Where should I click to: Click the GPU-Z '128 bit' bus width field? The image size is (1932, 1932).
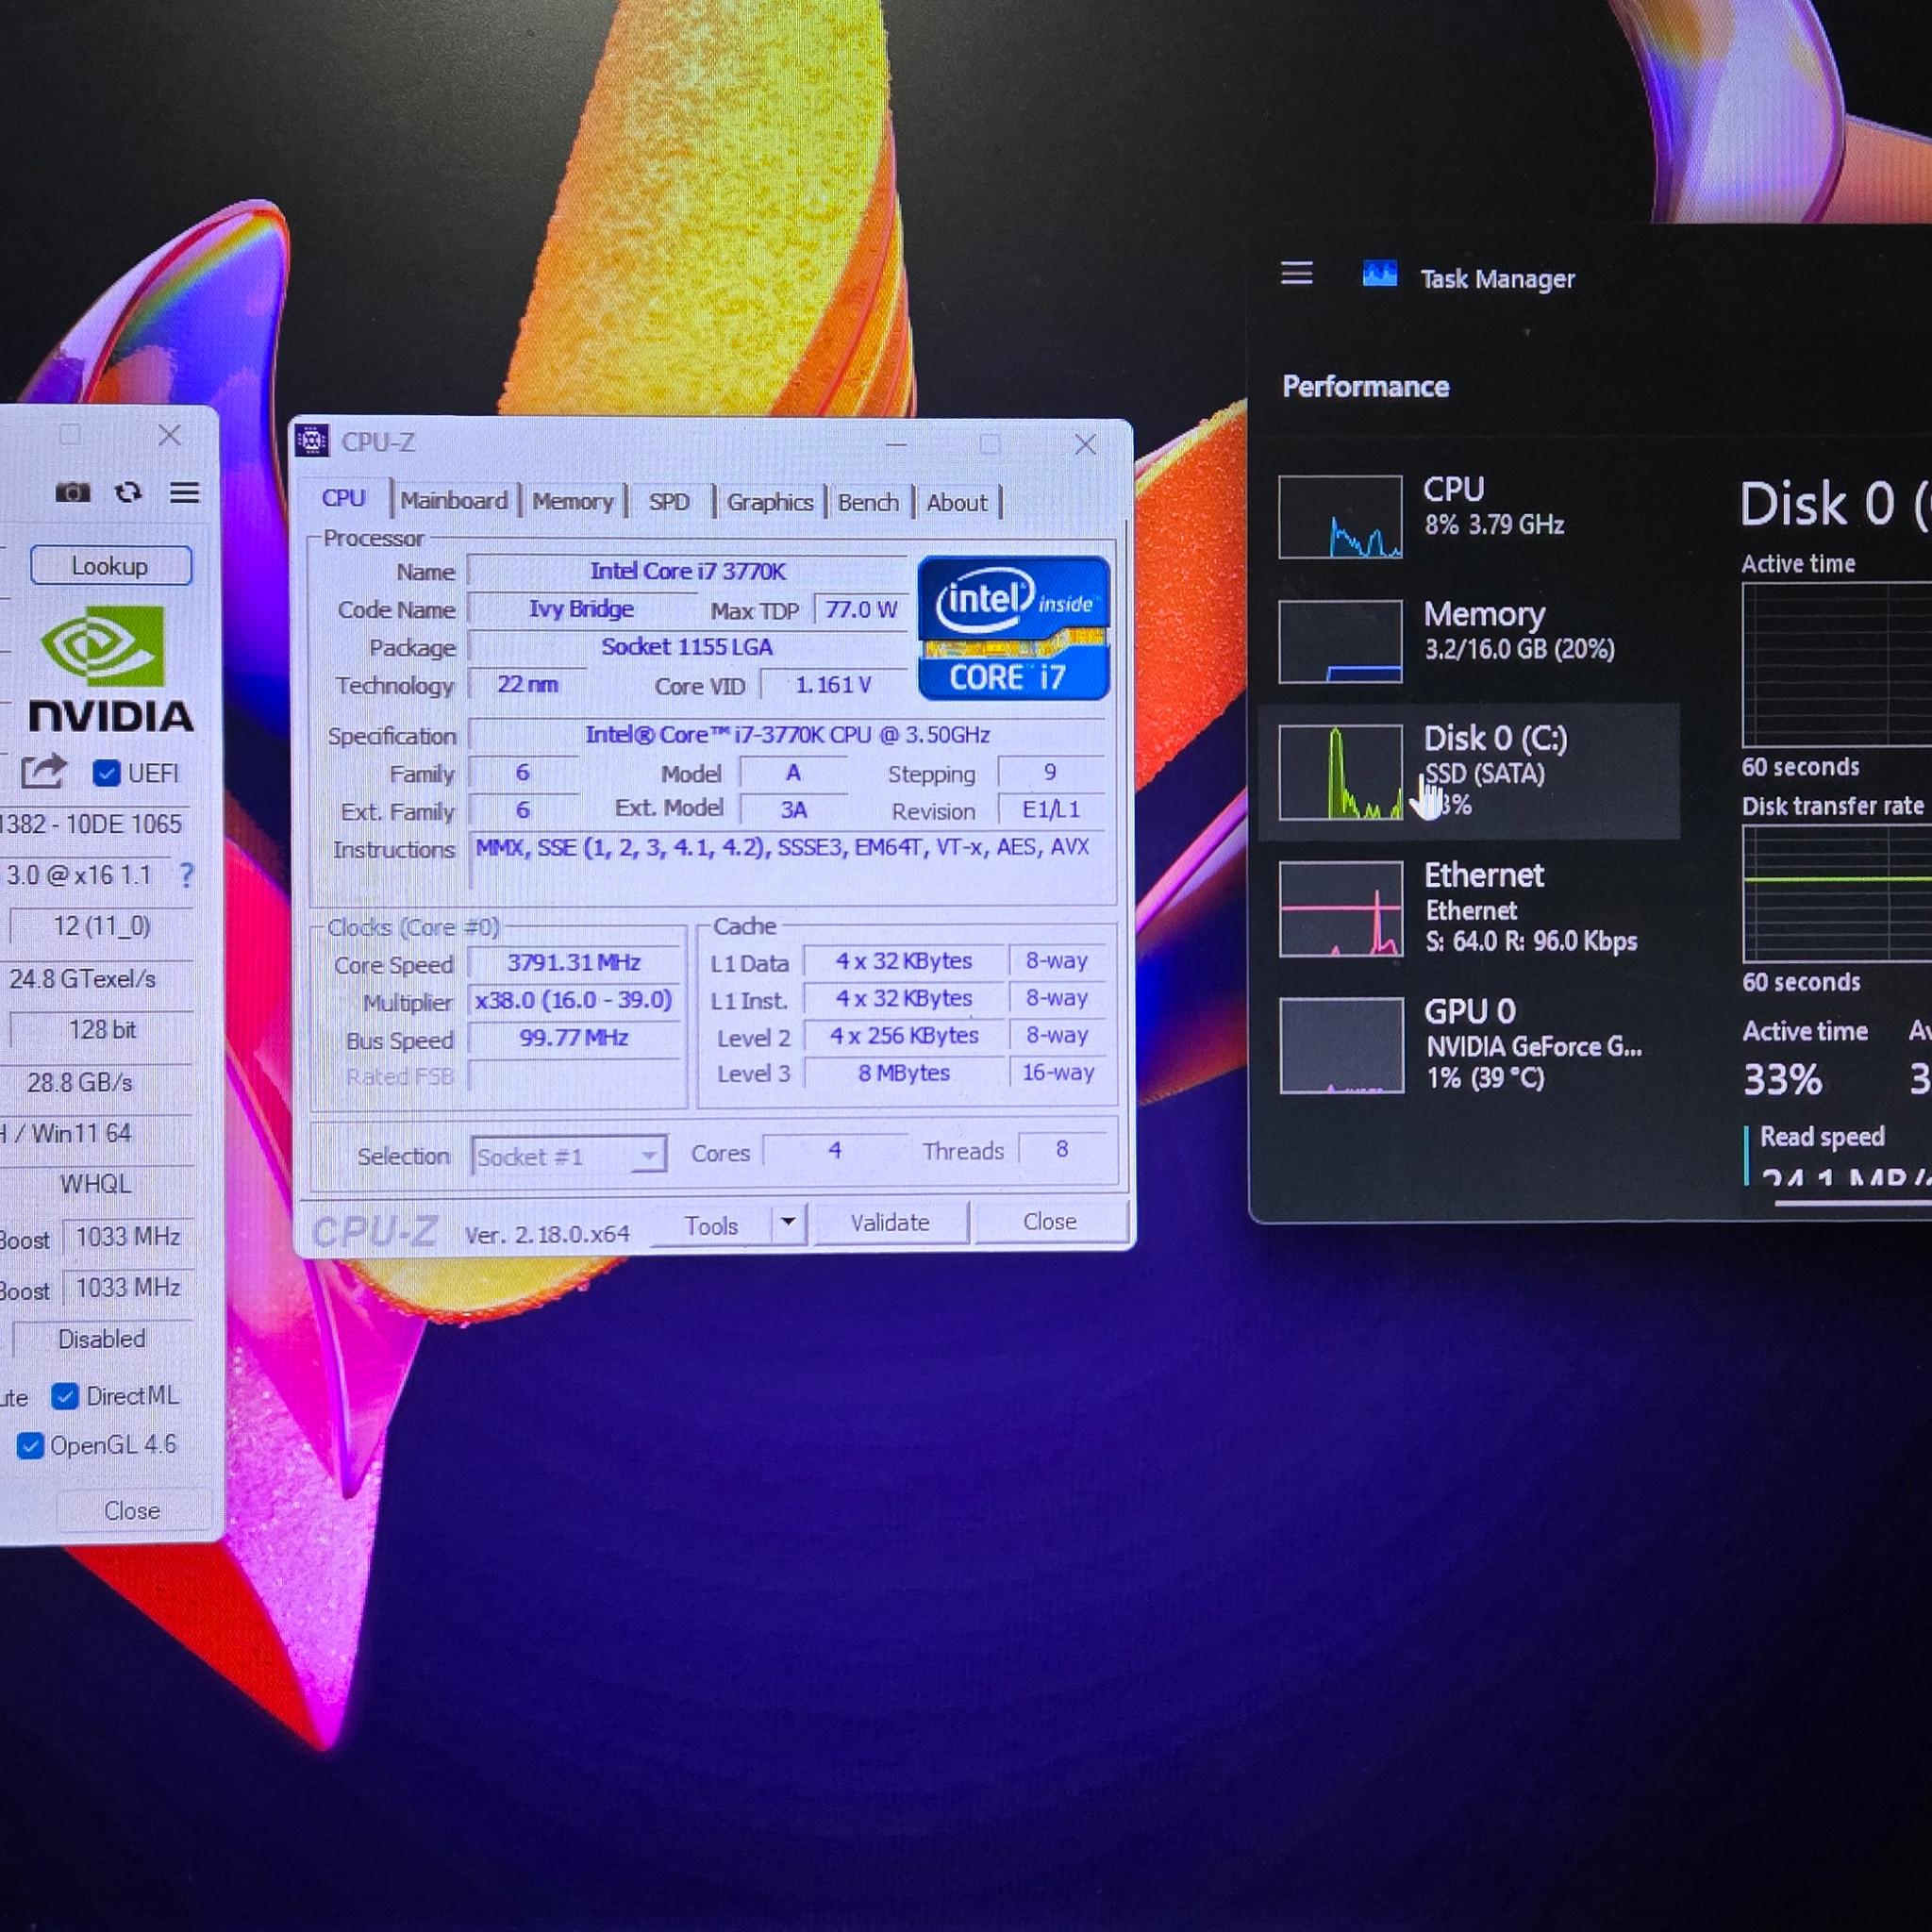point(101,1029)
